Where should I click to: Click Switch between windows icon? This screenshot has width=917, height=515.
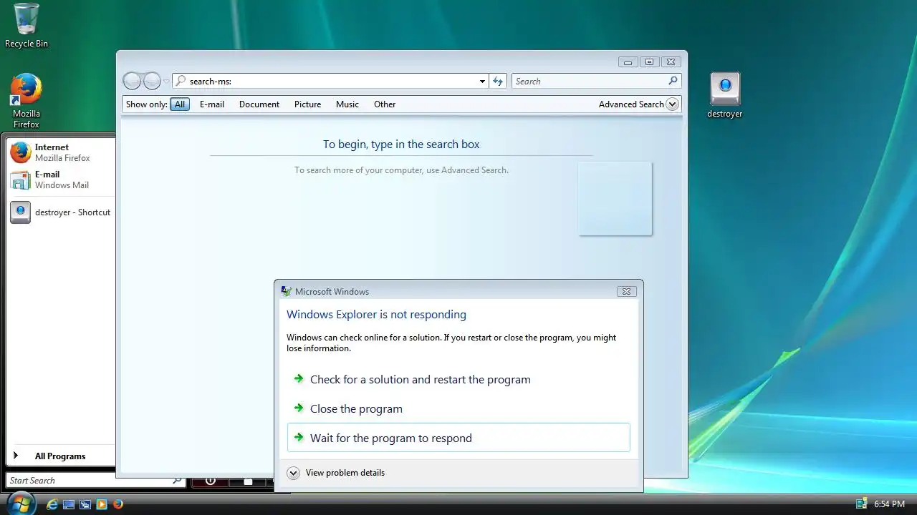(x=85, y=504)
